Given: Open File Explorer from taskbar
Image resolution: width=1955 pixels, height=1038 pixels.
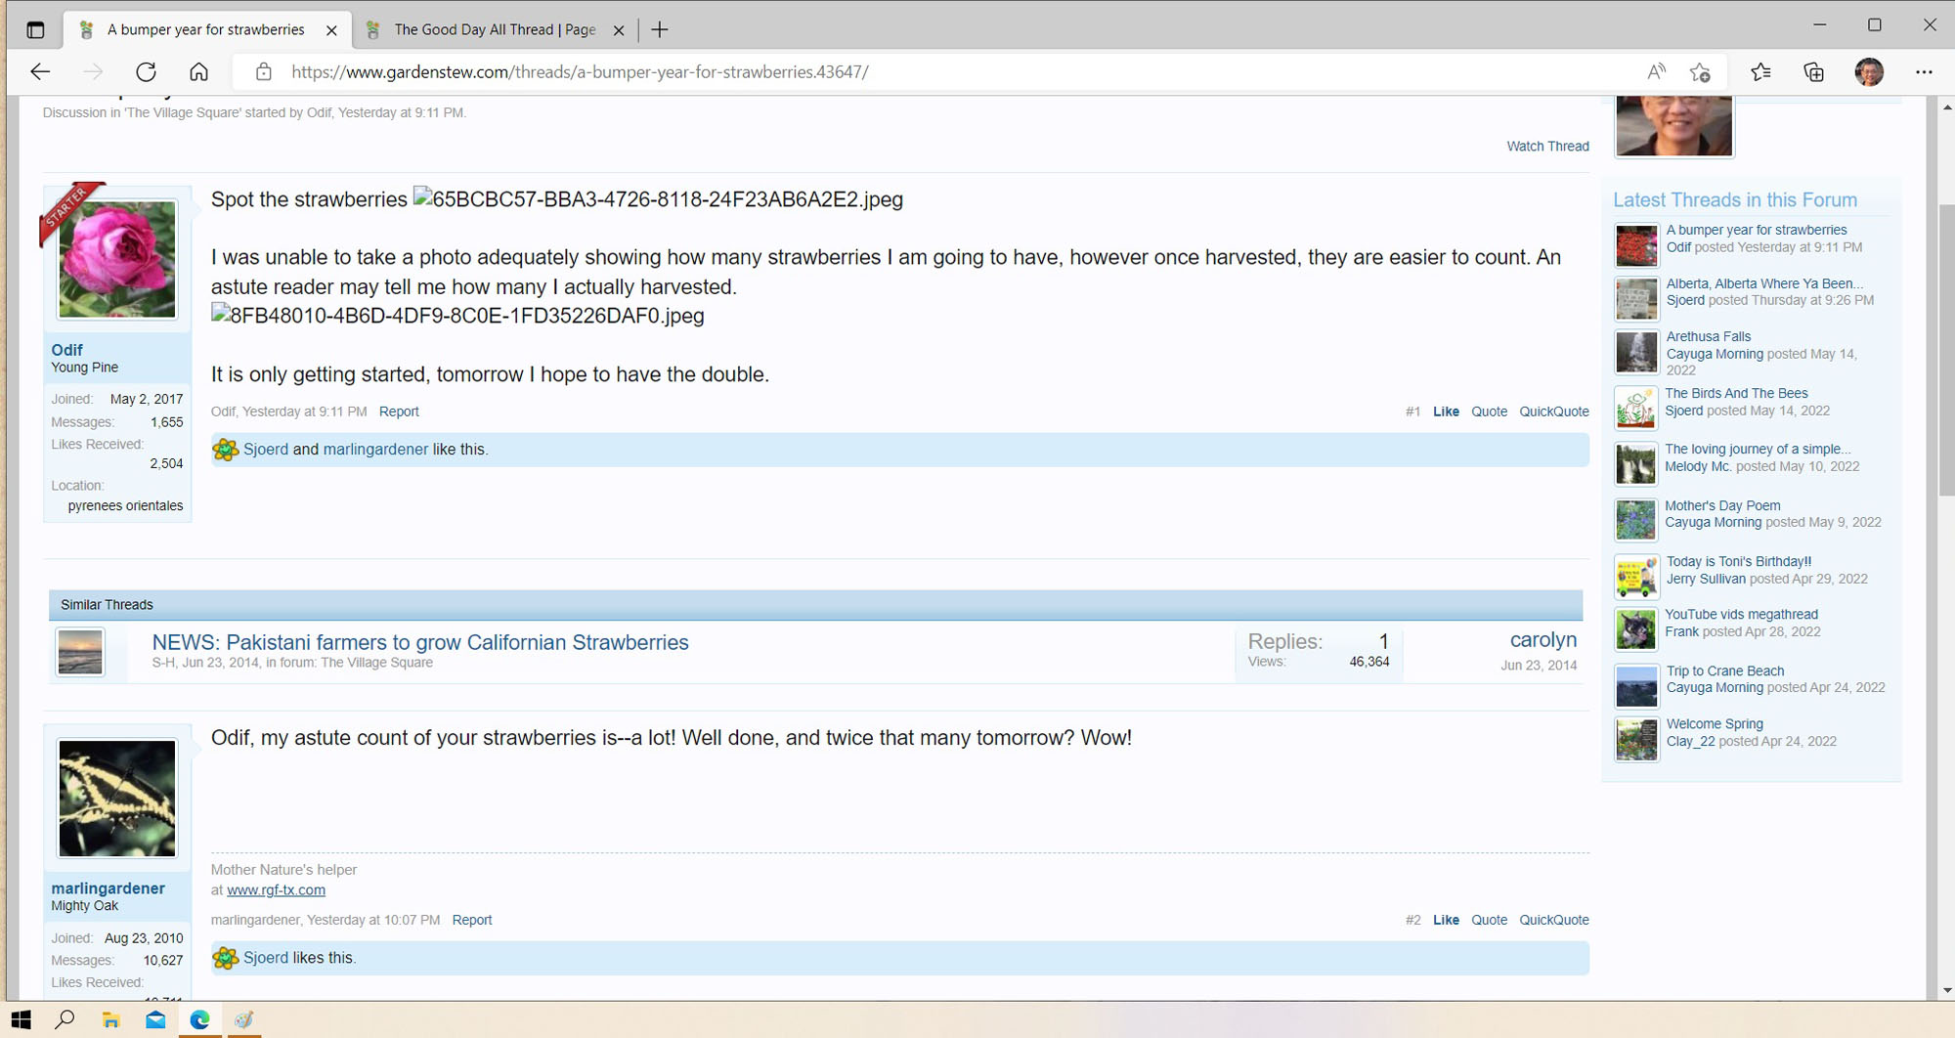Looking at the screenshot, I should tap(110, 1019).
